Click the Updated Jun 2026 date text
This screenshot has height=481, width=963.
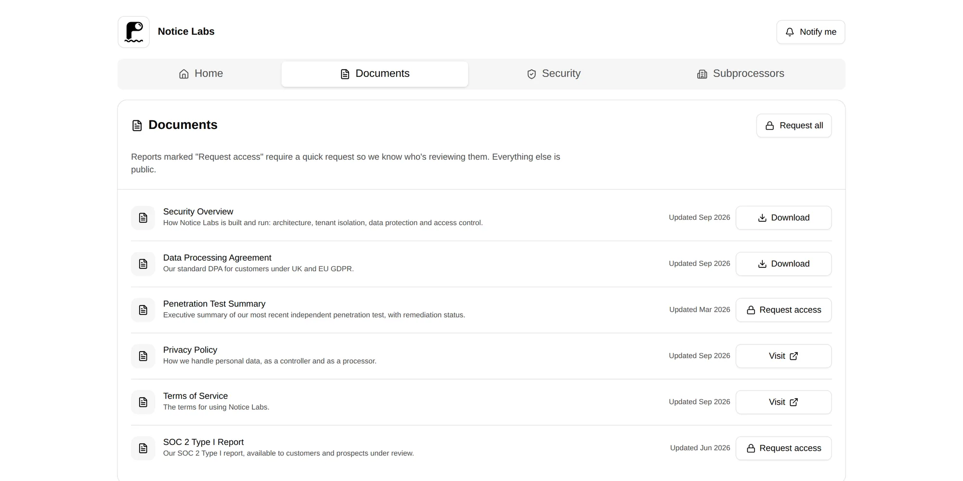[x=700, y=448]
